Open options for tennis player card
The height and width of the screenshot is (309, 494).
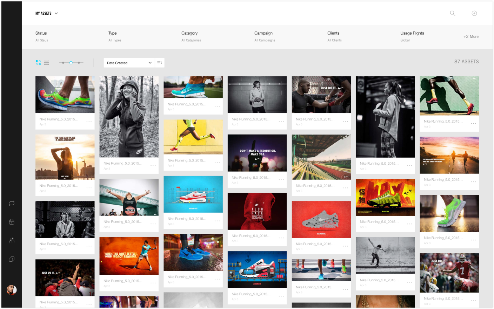[153, 283]
